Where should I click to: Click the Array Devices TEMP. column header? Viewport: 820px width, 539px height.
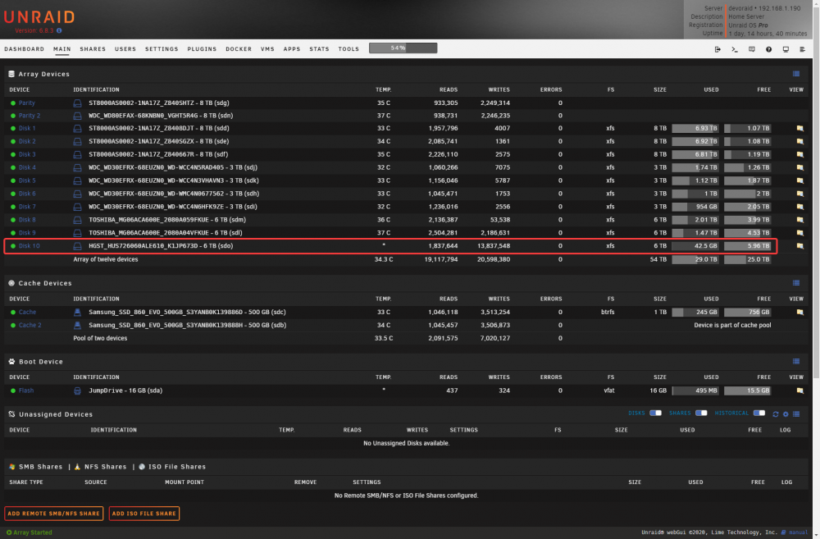pyautogui.click(x=383, y=89)
